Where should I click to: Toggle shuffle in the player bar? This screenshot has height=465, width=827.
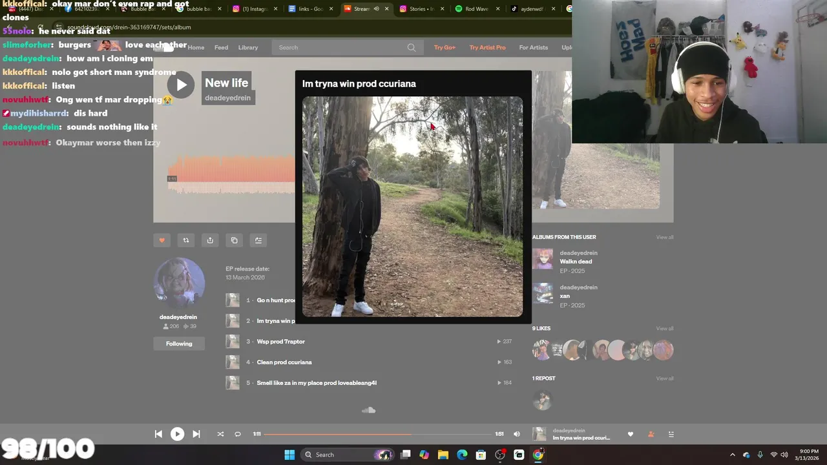[x=220, y=434]
